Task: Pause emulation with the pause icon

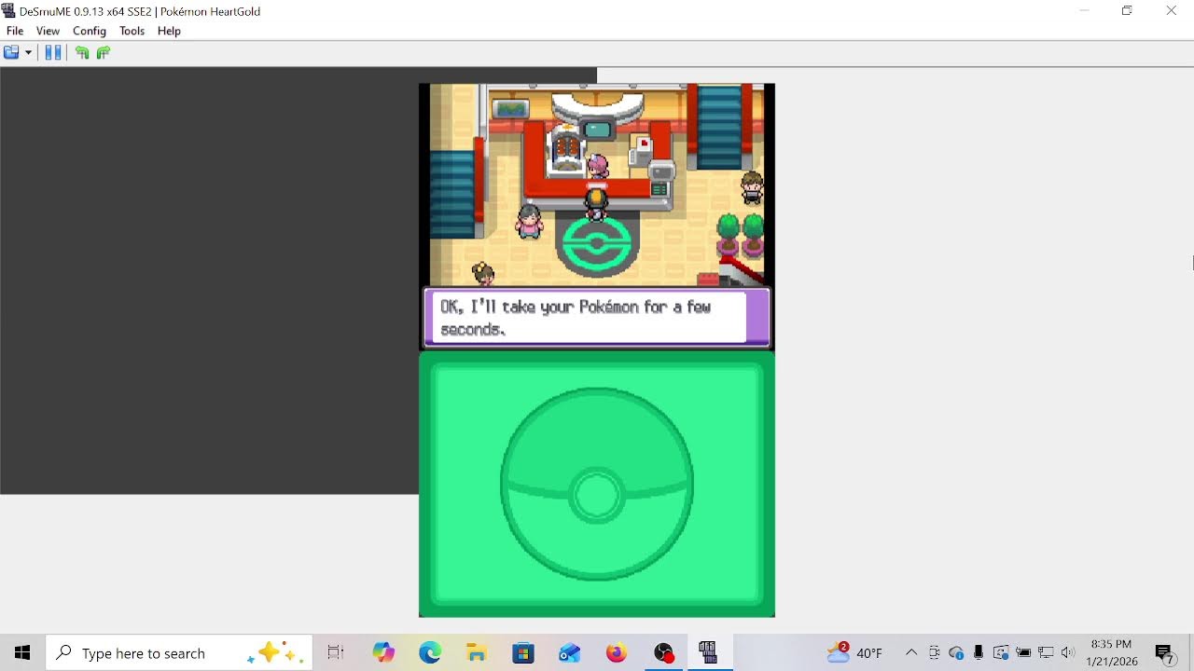Action: click(x=53, y=53)
